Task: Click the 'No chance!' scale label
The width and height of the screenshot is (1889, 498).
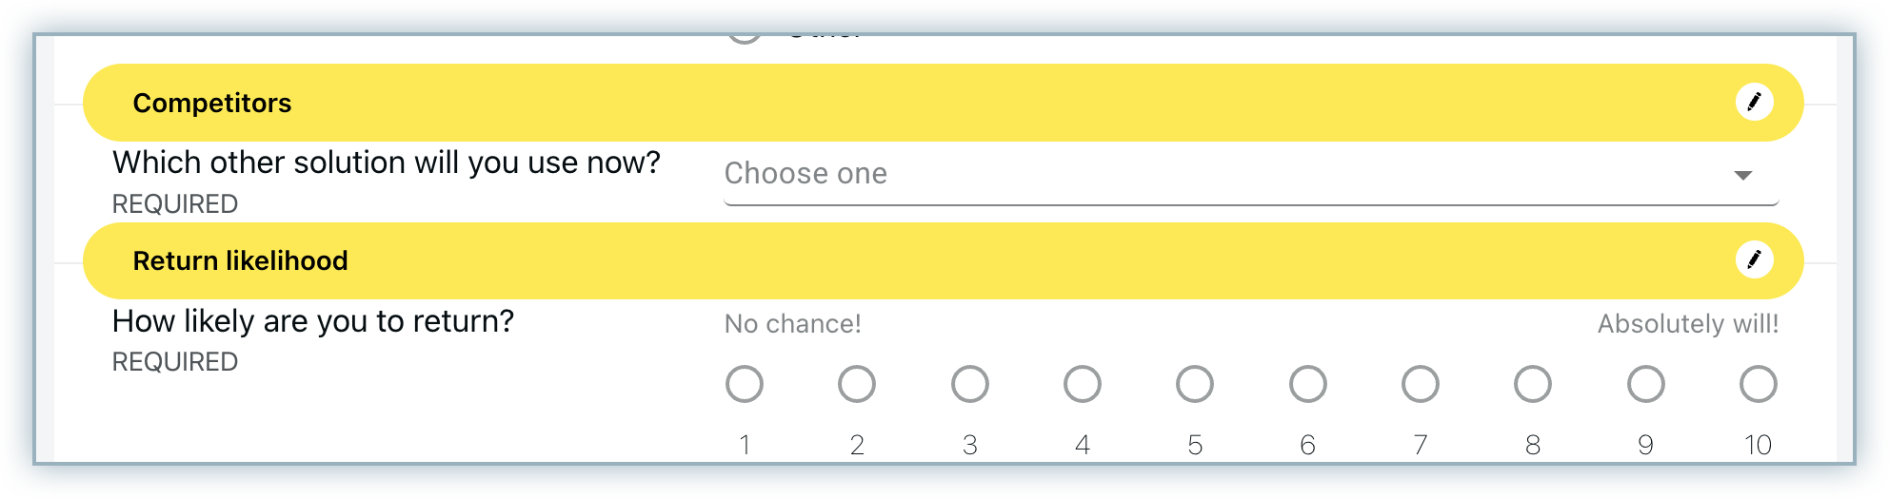Action: click(x=792, y=324)
